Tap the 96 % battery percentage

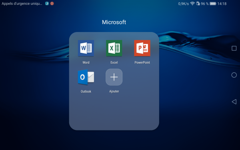(205, 4)
